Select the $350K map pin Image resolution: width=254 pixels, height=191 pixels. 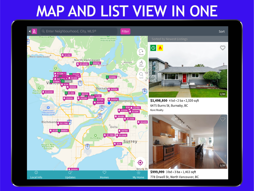point(123,110)
